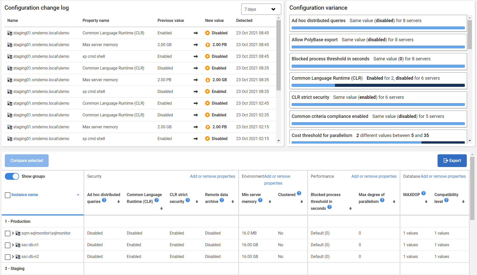
Task: Sort by Remote data archive column
Action: (233, 202)
